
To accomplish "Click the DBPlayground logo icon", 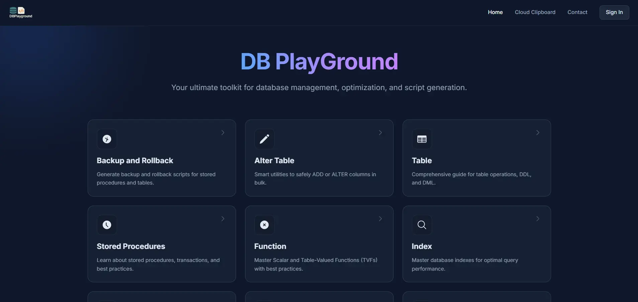I will point(21,12).
